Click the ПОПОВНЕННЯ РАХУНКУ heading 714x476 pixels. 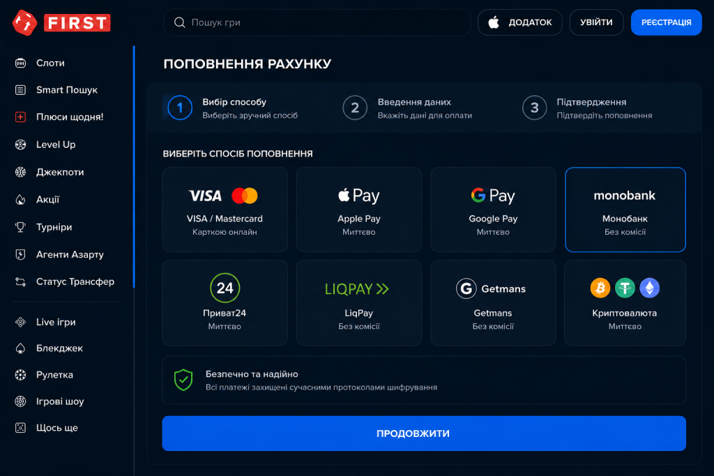[x=248, y=63]
